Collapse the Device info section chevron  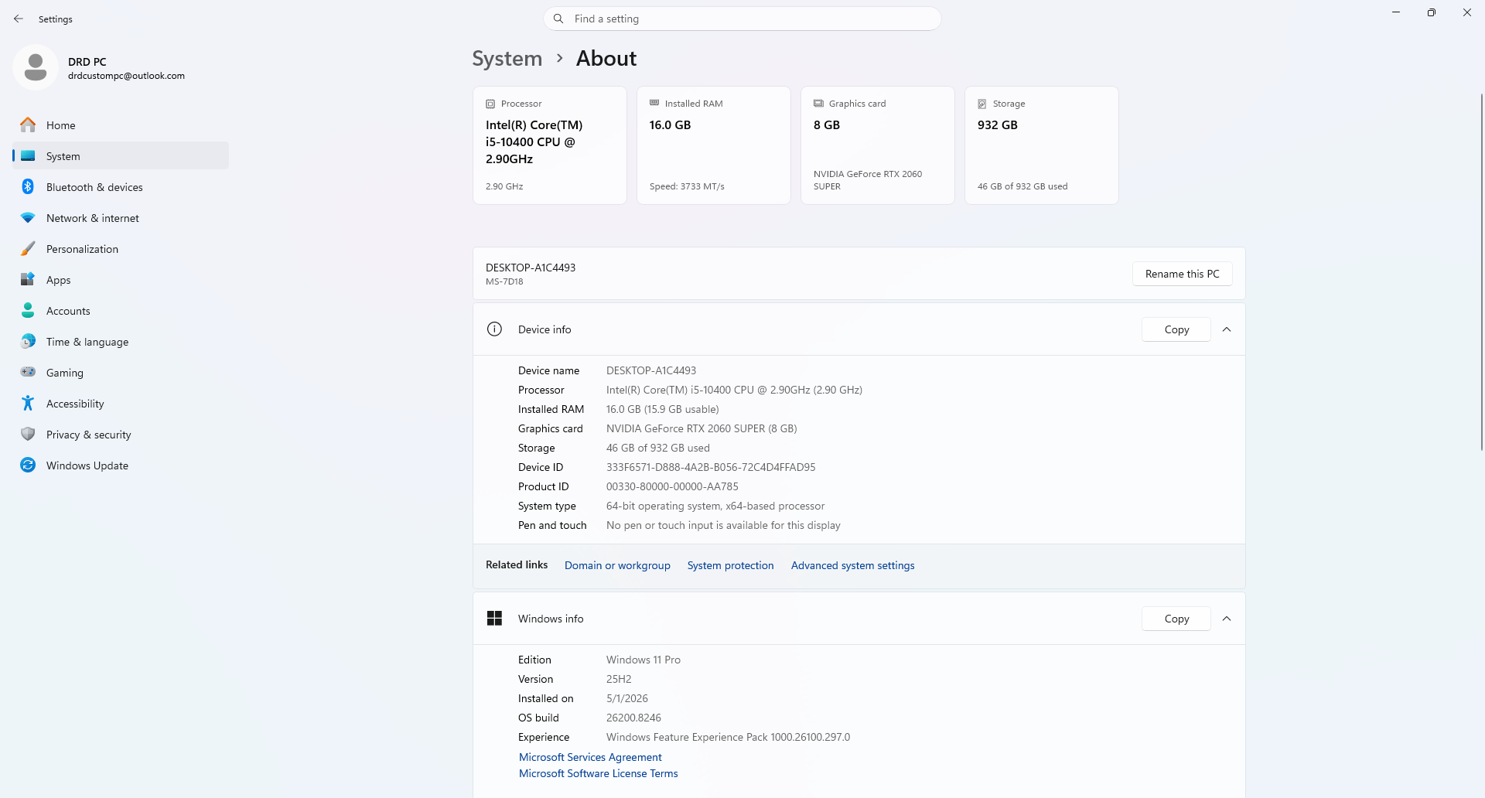[x=1227, y=329]
